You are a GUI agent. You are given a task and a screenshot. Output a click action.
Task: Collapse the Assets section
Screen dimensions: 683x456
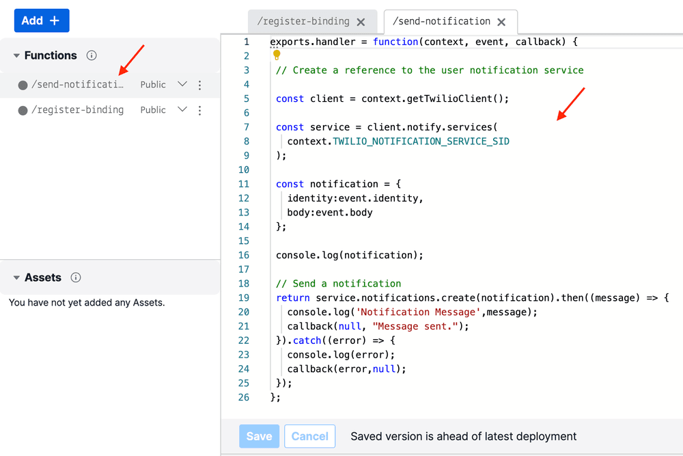[x=15, y=278]
